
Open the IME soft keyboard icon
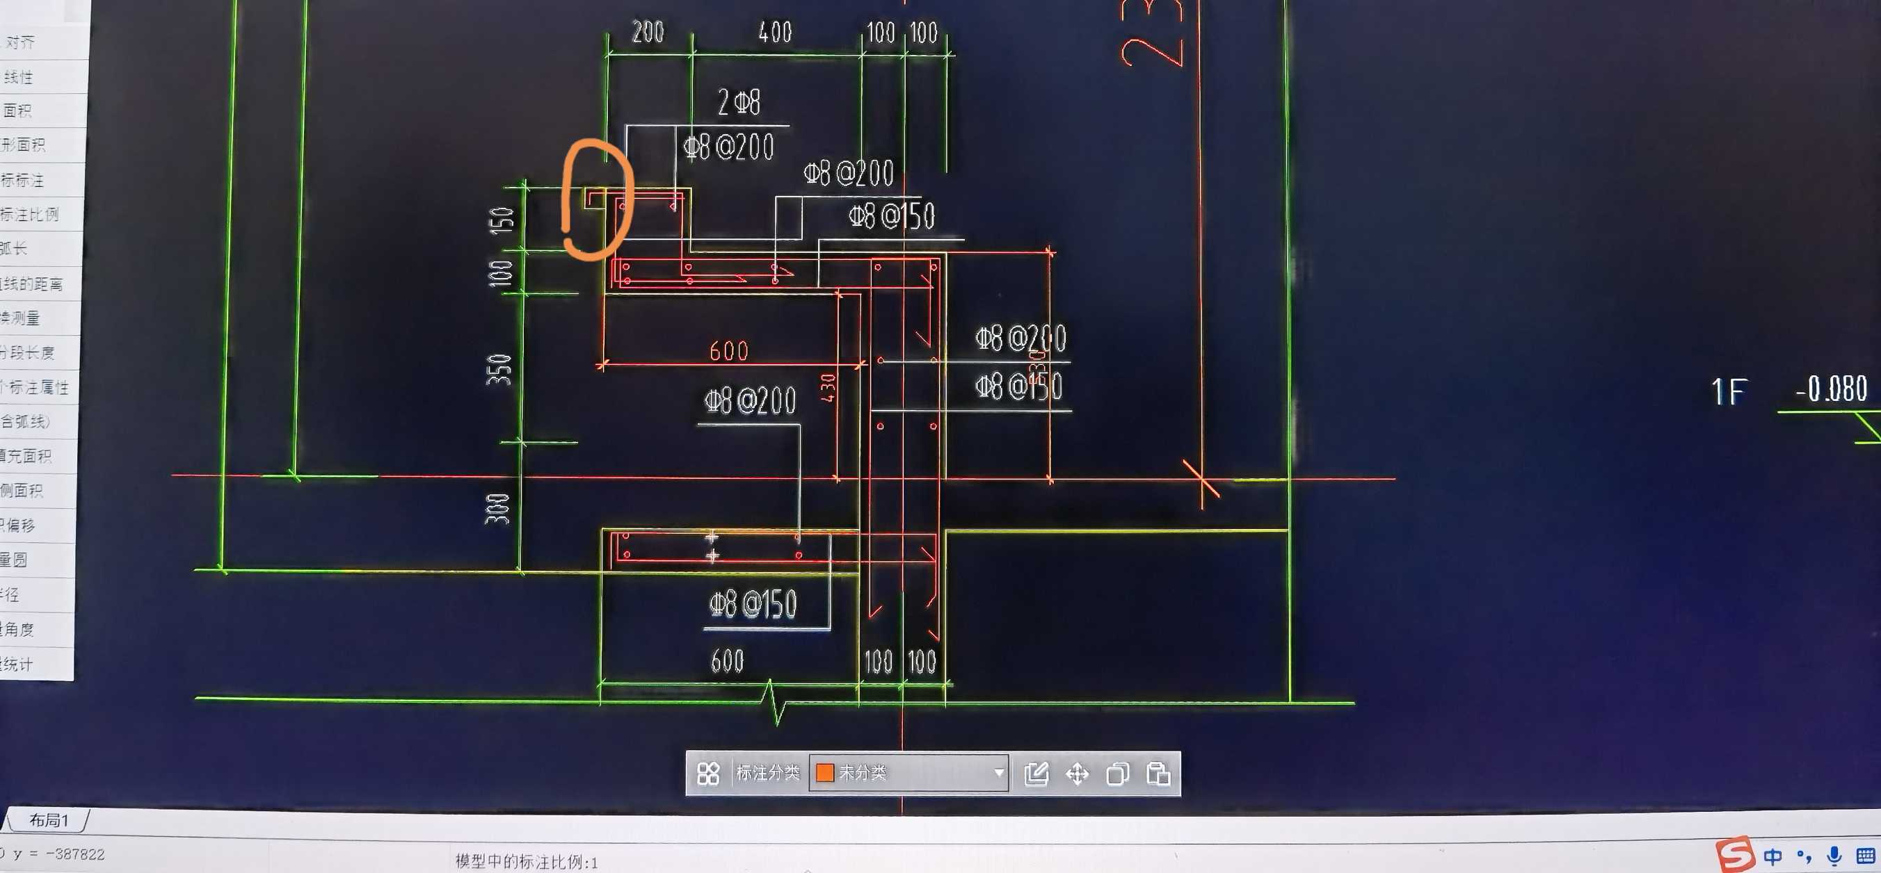click(x=1866, y=856)
